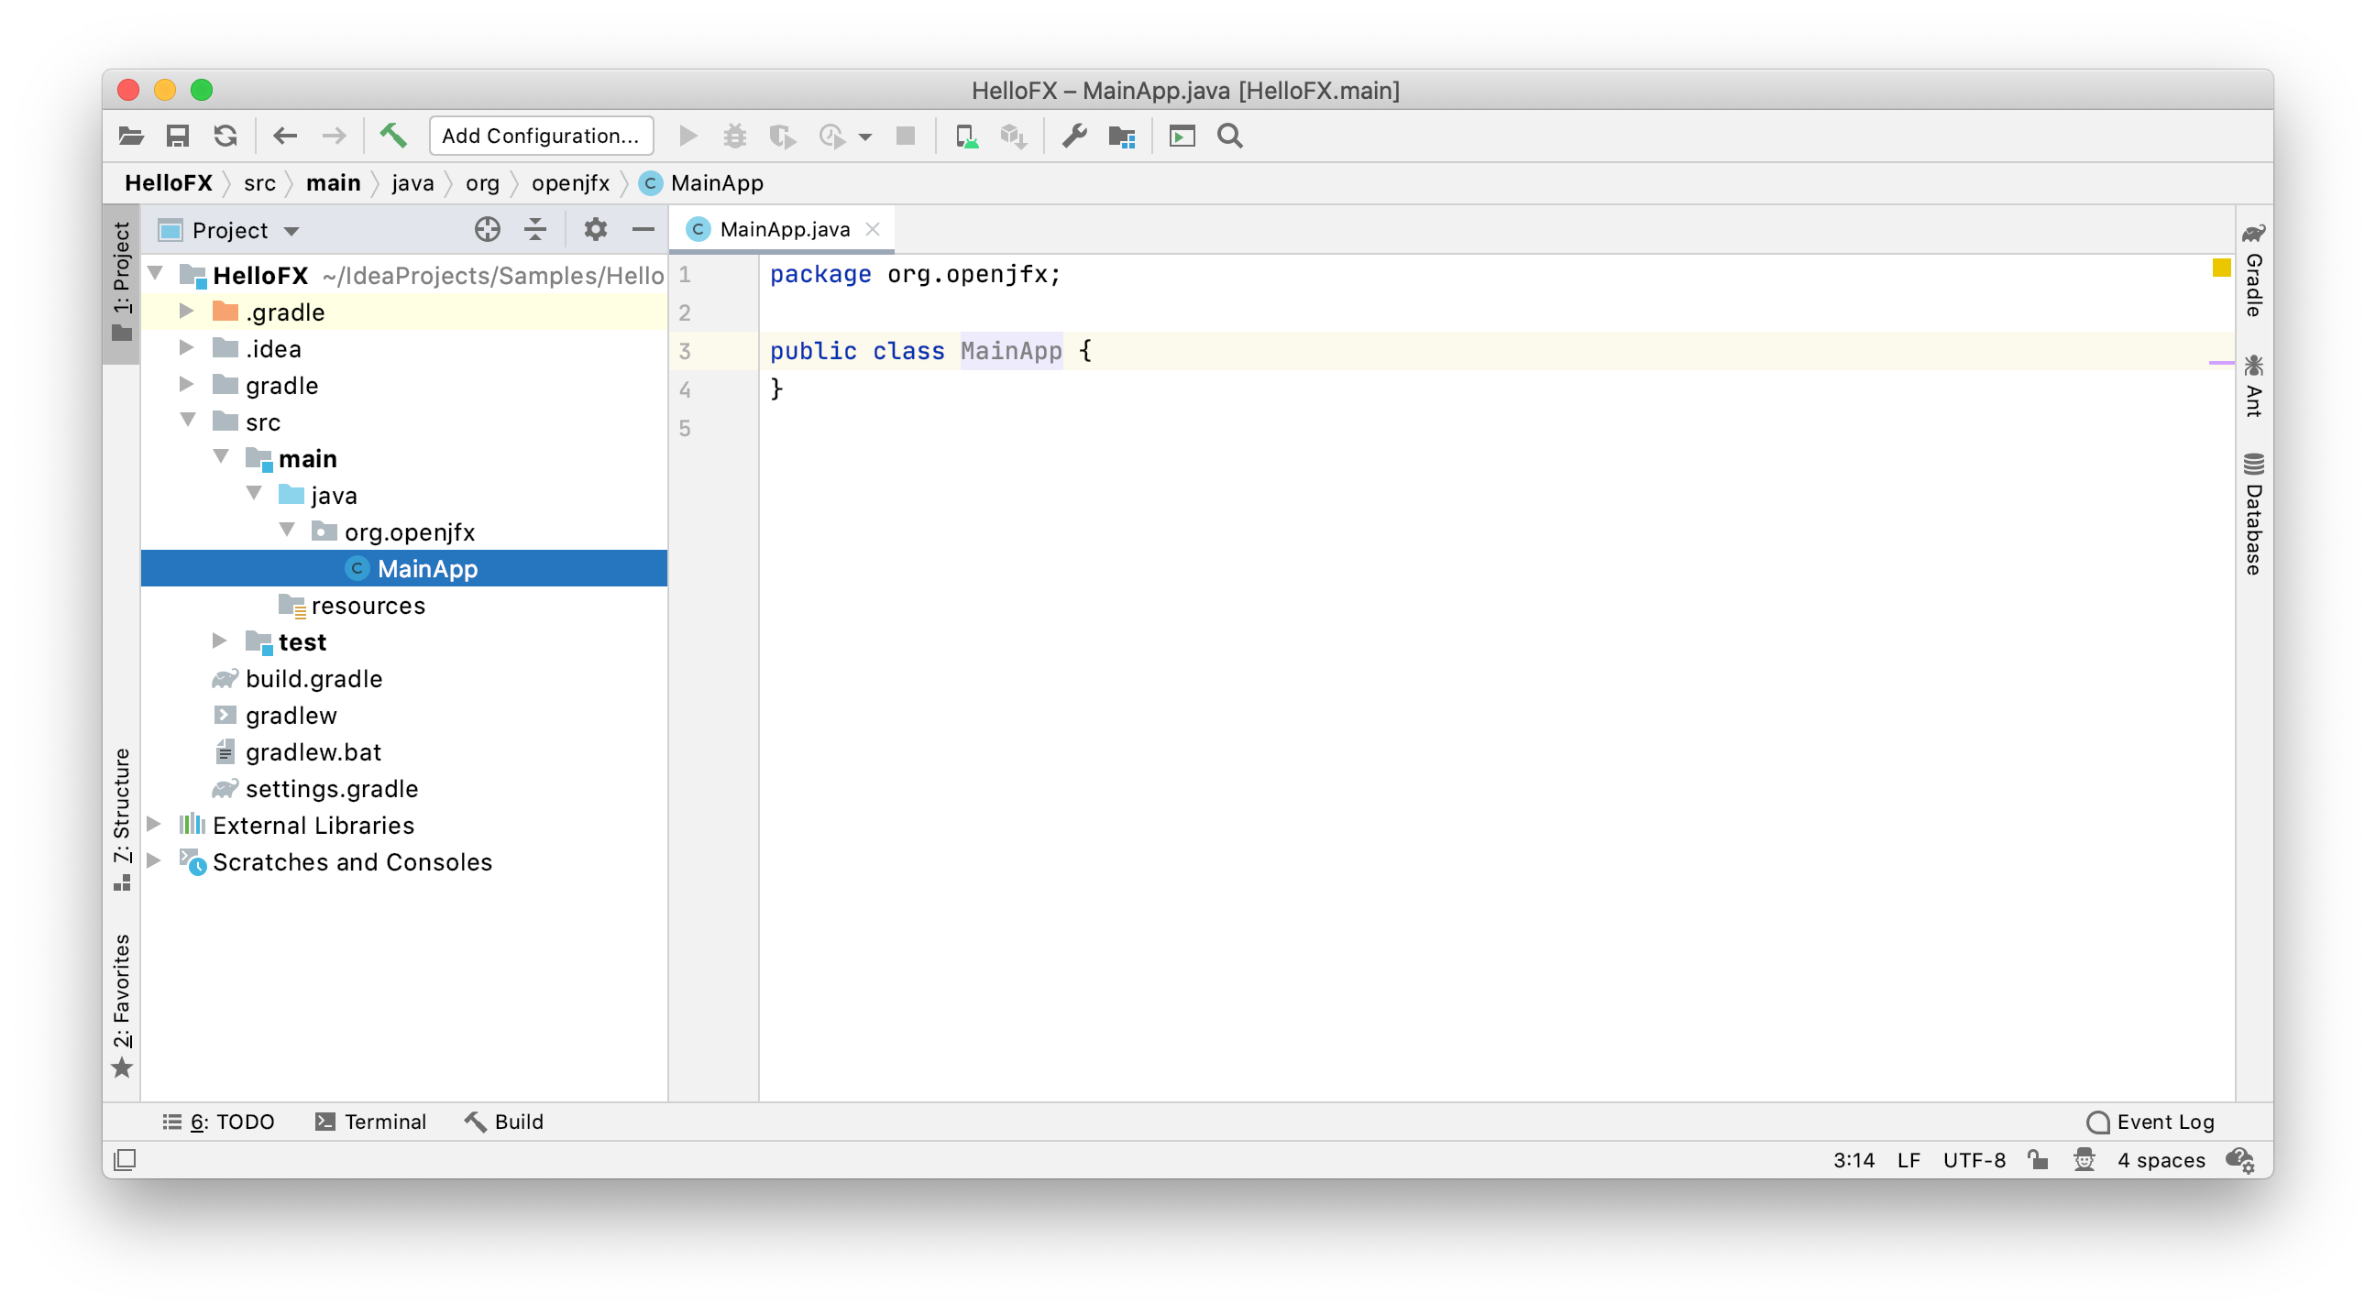Collapse the src folder node
The height and width of the screenshot is (1314, 2376).
pyautogui.click(x=188, y=422)
